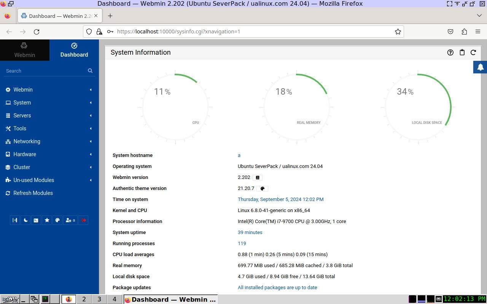Open the command shell terminal icon
The height and width of the screenshot is (304, 487).
coord(36,220)
